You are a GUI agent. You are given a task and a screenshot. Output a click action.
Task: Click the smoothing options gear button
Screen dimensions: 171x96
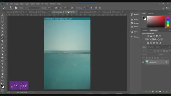point(91,8)
